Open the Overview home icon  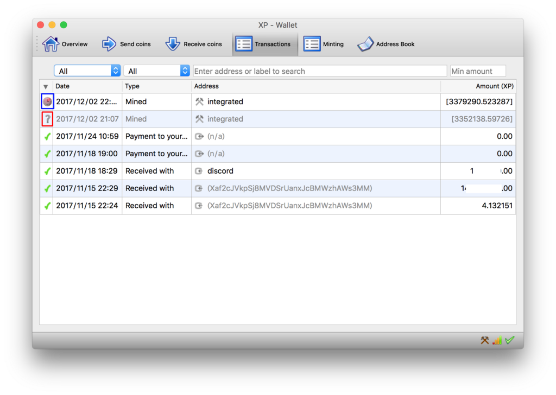50,44
